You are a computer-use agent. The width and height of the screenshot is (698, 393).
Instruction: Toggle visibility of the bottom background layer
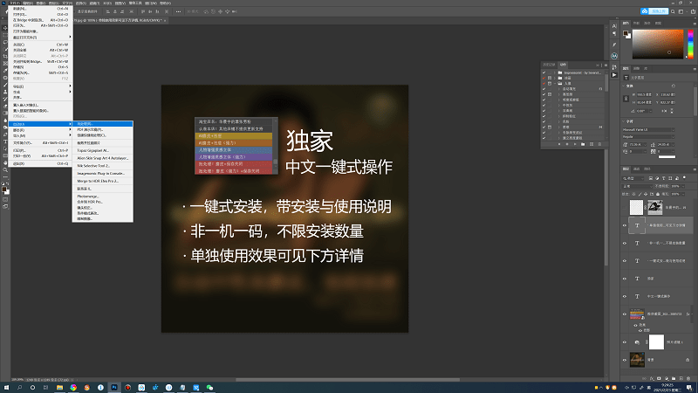tap(625, 359)
